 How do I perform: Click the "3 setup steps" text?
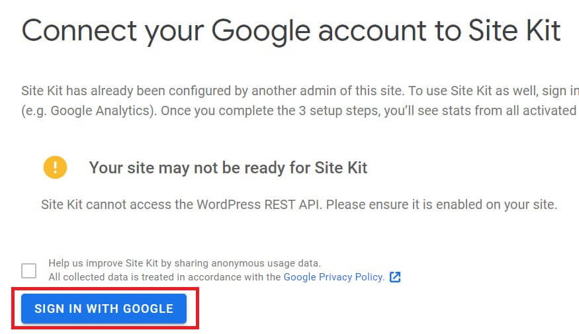tap(336, 110)
